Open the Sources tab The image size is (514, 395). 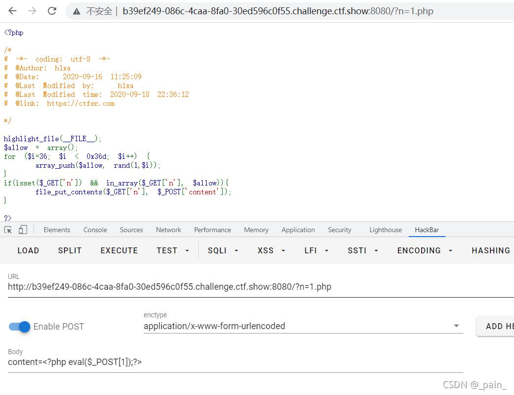tap(131, 230)
